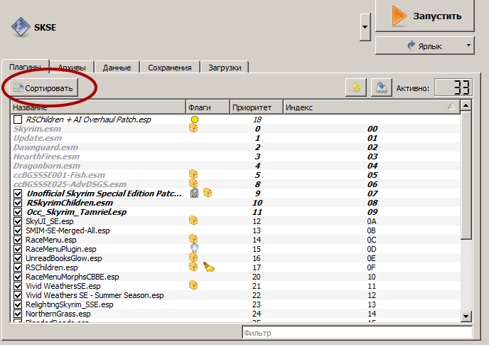This screenshot has width=489, height=345.
Task: Click the Фильтр input field
Action: (x=357, y=332)
